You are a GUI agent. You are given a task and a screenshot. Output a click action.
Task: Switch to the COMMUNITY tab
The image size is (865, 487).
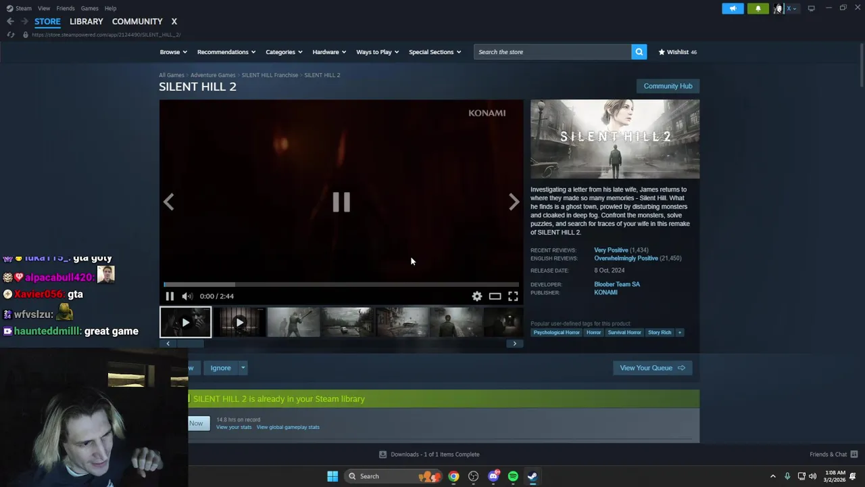137,22
